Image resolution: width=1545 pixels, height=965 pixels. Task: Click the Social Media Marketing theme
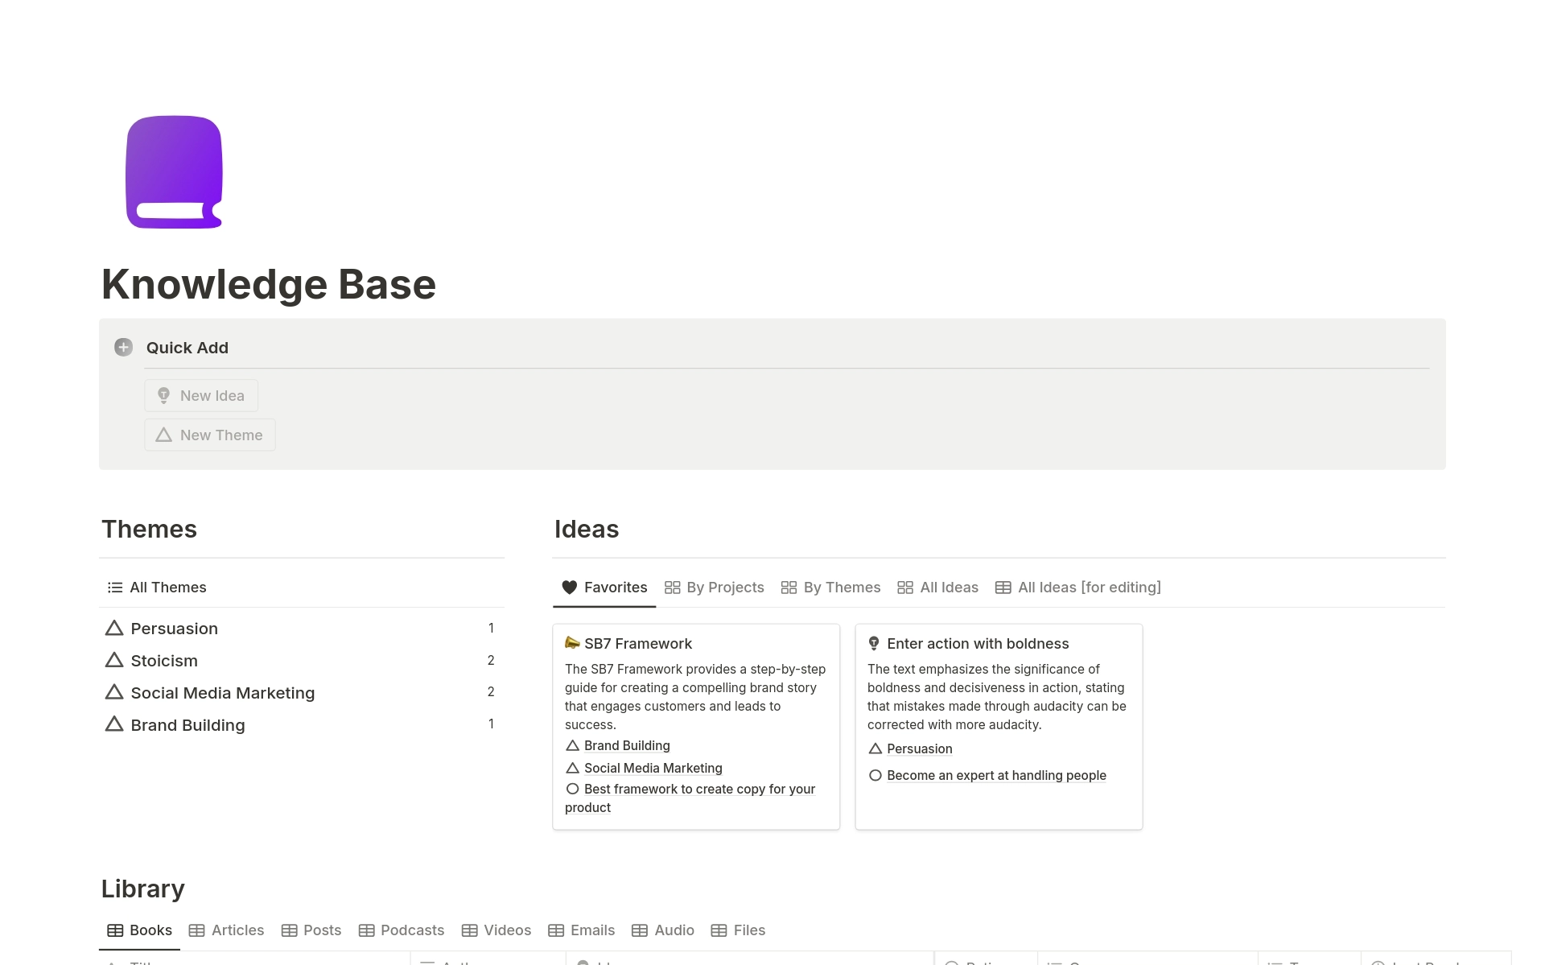click(x=221, y=691)
